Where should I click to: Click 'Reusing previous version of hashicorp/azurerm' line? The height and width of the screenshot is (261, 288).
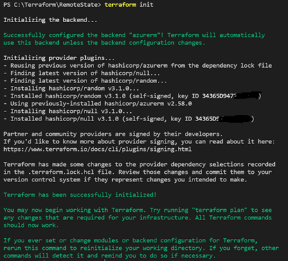[138, 66]
